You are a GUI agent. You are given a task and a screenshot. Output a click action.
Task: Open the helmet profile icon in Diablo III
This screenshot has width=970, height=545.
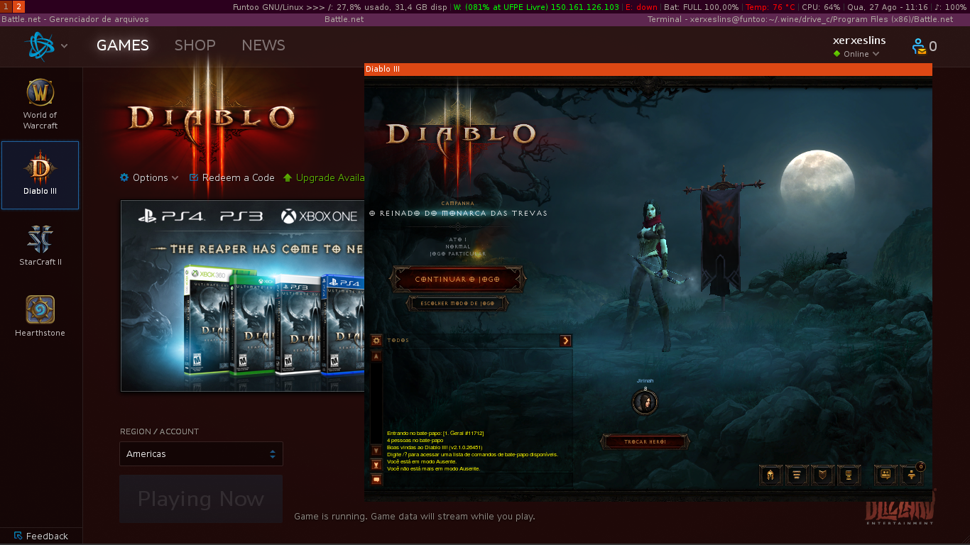click(770, 475)
